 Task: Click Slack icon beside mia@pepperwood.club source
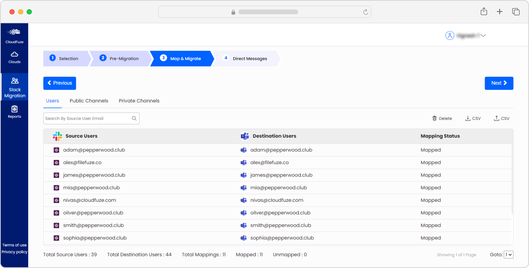(x=56, y=188)
